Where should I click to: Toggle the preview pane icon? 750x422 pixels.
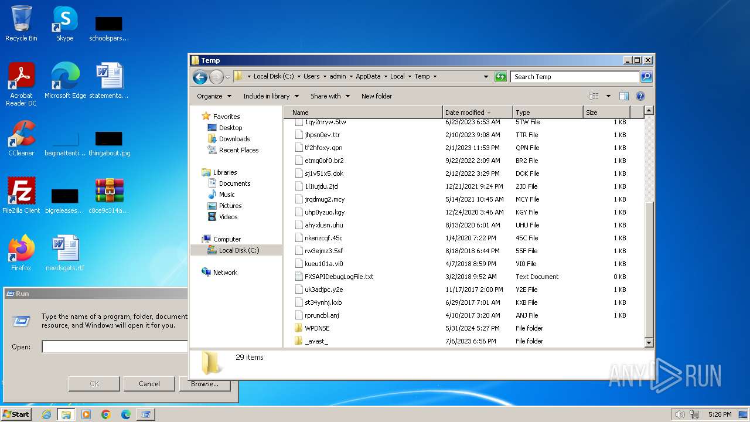[623, 96]
